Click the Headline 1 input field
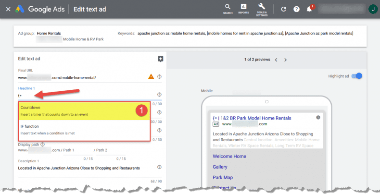380x194 pixels. [x=87, y=95]
